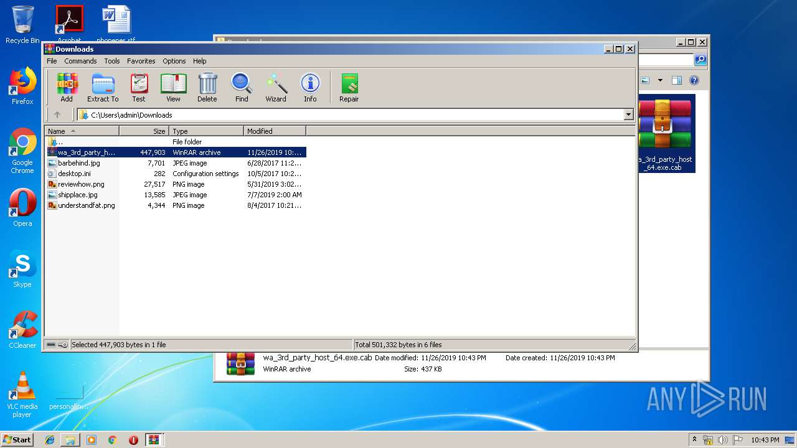797x448 pixels.
Task: Open the CCleaner desktop shortcut
Action: pyautogui.click(x=22, y=330)
